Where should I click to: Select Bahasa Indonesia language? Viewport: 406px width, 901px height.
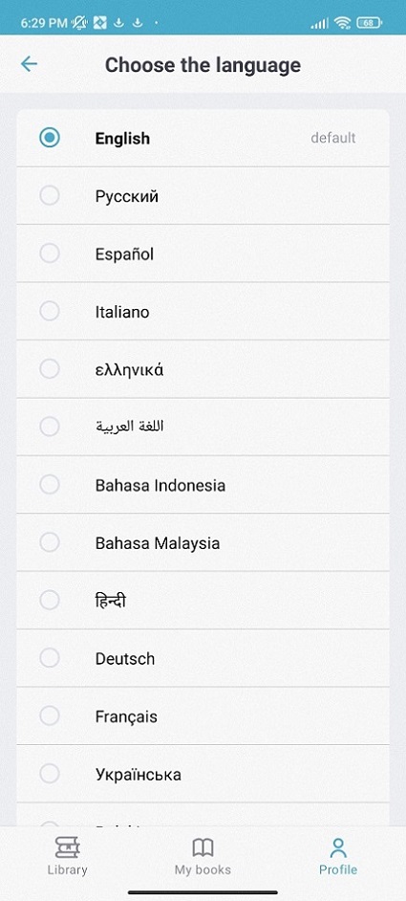[203, 485]
